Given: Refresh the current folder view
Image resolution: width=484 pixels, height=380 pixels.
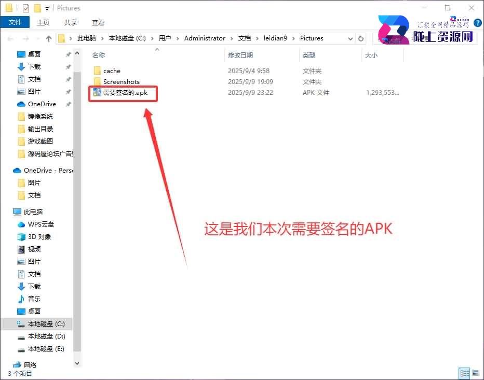Looking at the screenshot, I should (x=360, y=38).
